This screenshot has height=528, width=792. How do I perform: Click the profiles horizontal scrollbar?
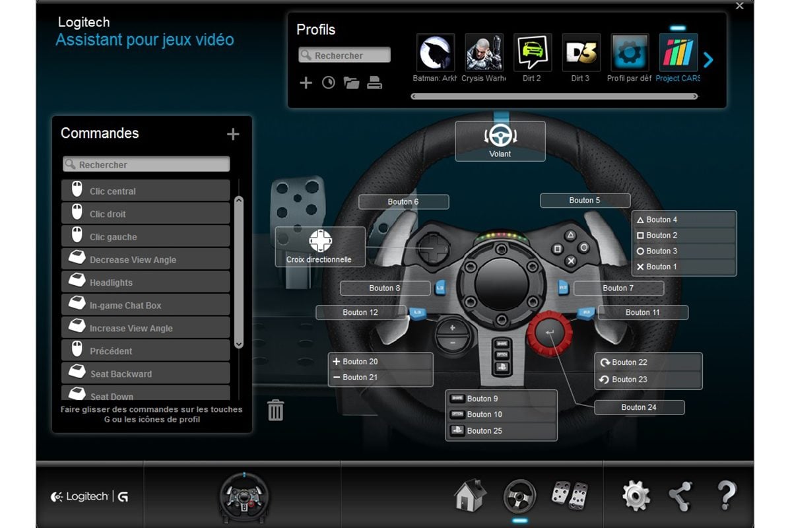click(554, 96)
